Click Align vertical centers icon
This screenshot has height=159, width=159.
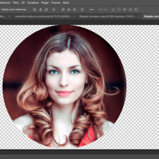pyautogui.click(x=69, y=10)
